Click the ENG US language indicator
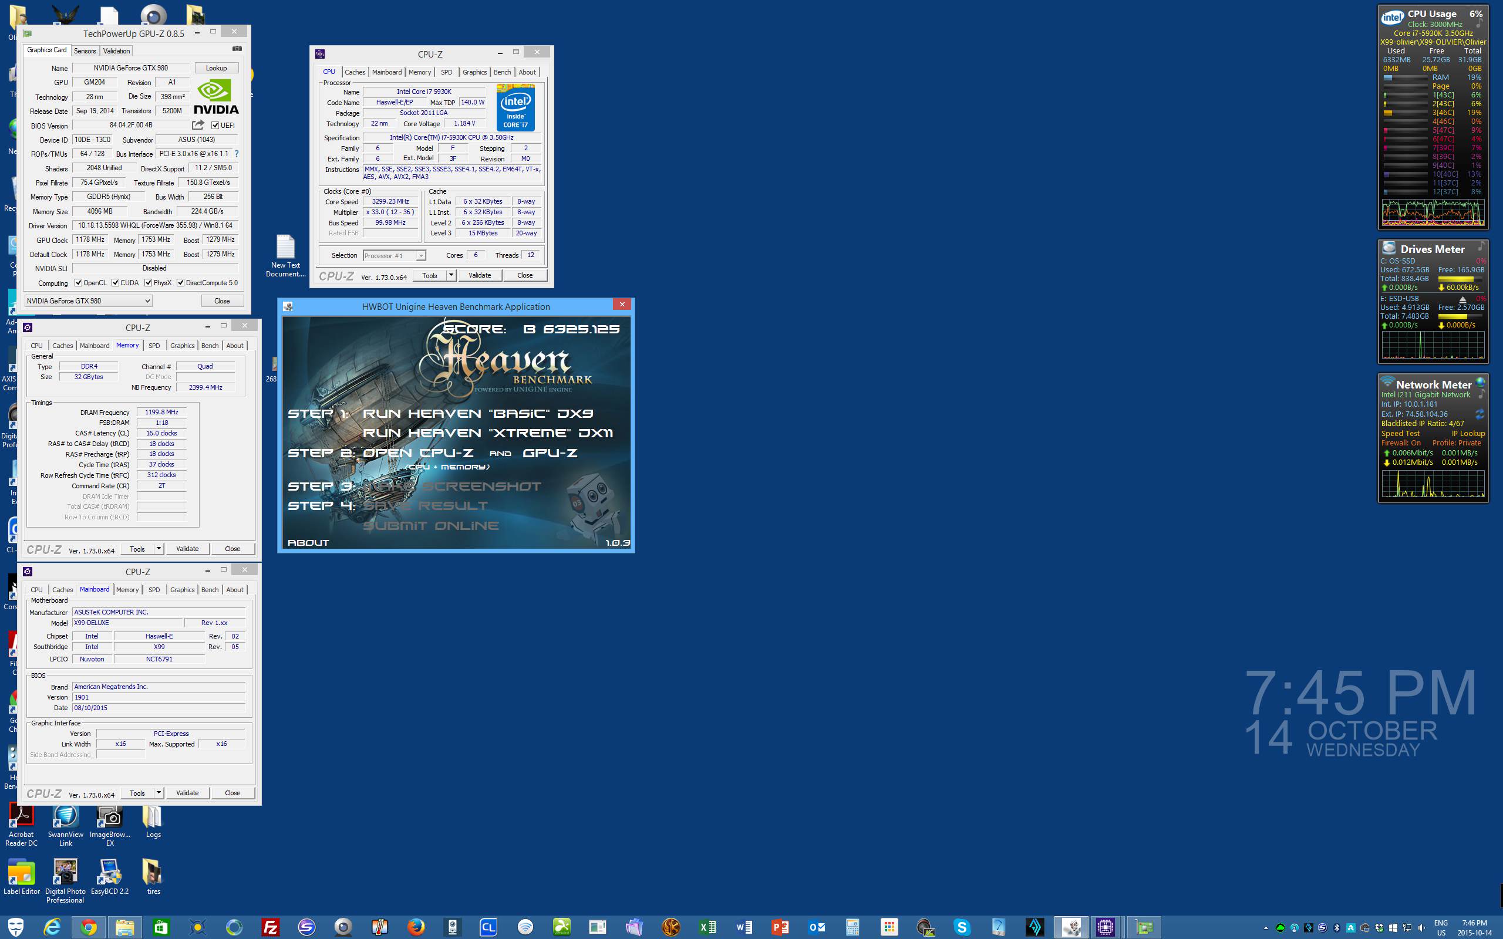 point(1441,928)
